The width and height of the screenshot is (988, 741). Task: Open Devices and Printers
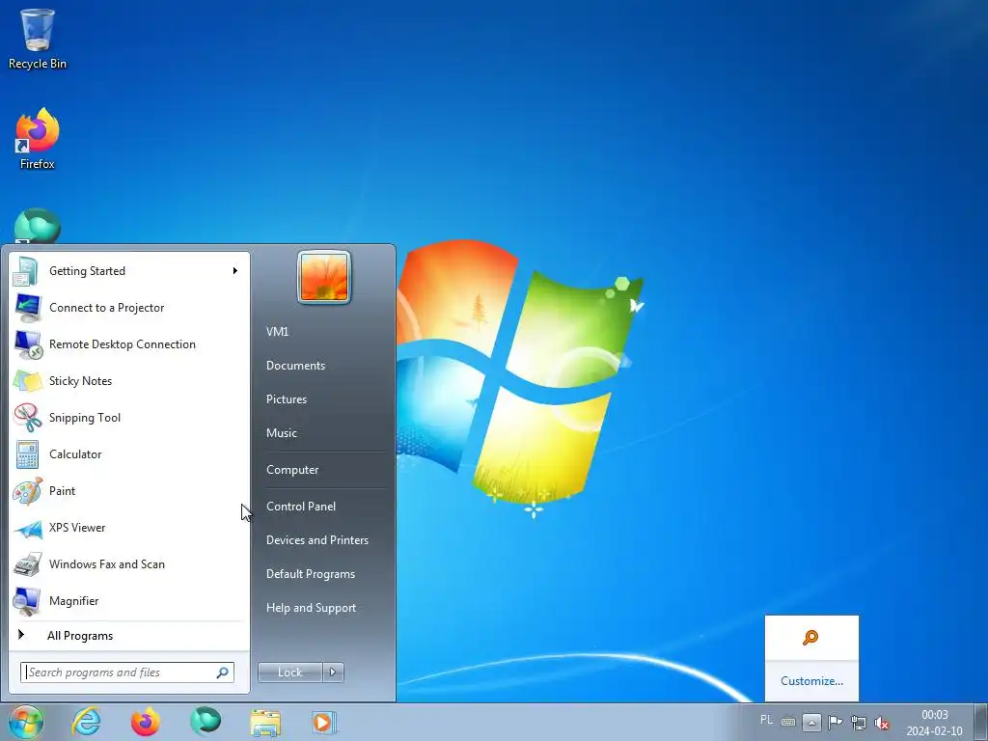point(316,540)
